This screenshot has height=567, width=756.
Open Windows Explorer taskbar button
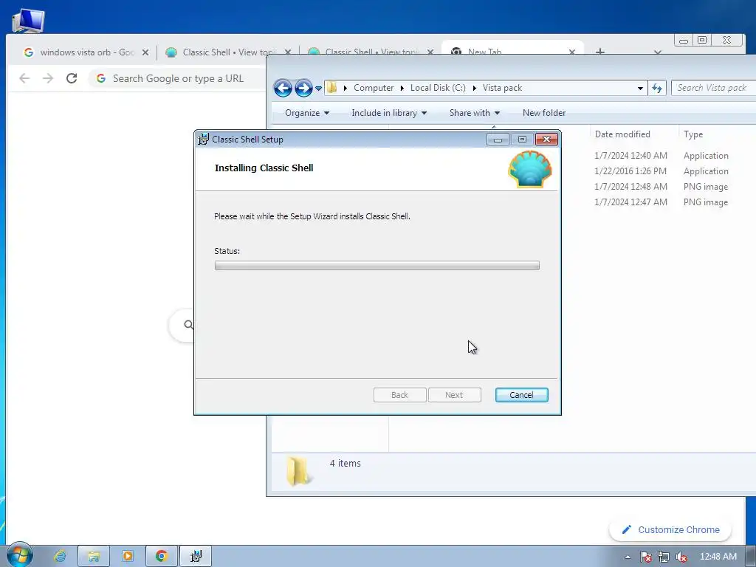(x=94, y=556)
